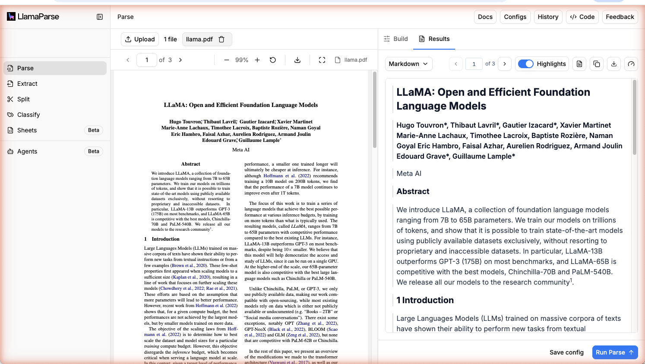
Task: Go to next page of parsed results
Action: pos(504,63)
